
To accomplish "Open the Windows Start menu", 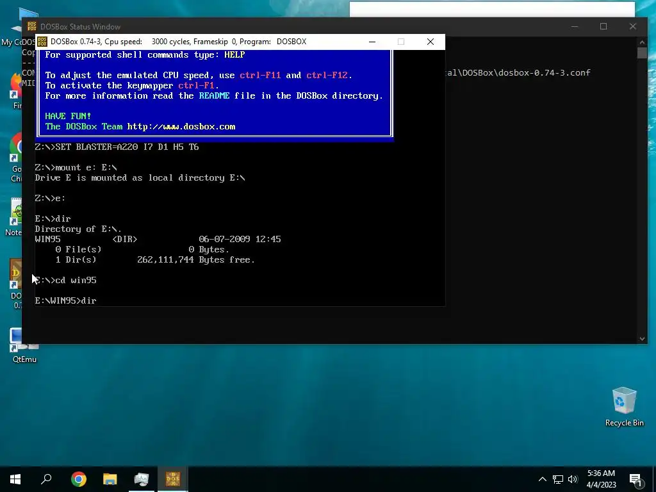I will point(15,479).
